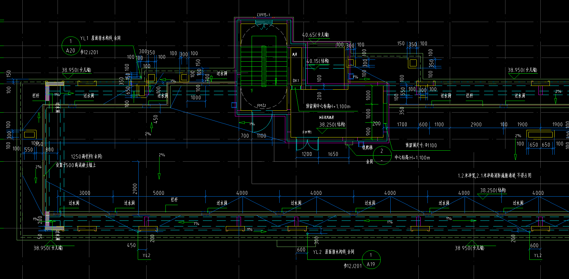Click the 5000 dimension text
Viewport: 569px width, 279px height.
click(159, 193)
